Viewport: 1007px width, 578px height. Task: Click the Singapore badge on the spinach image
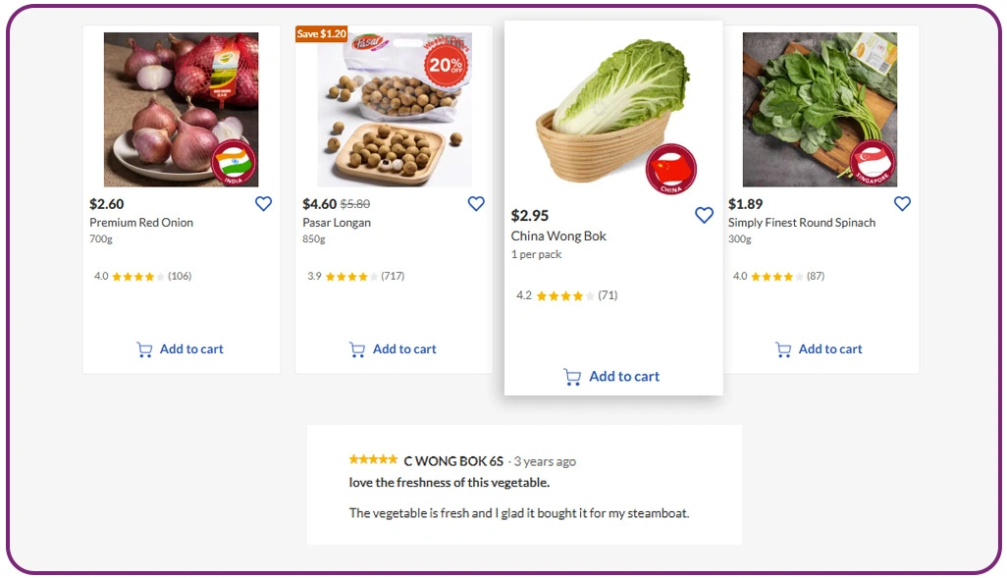coord(873,160)
